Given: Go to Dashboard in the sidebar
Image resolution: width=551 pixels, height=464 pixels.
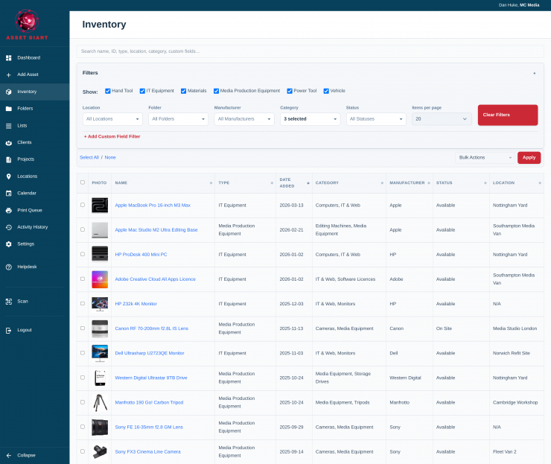Looking at the screenshot, I should (29, 57).
